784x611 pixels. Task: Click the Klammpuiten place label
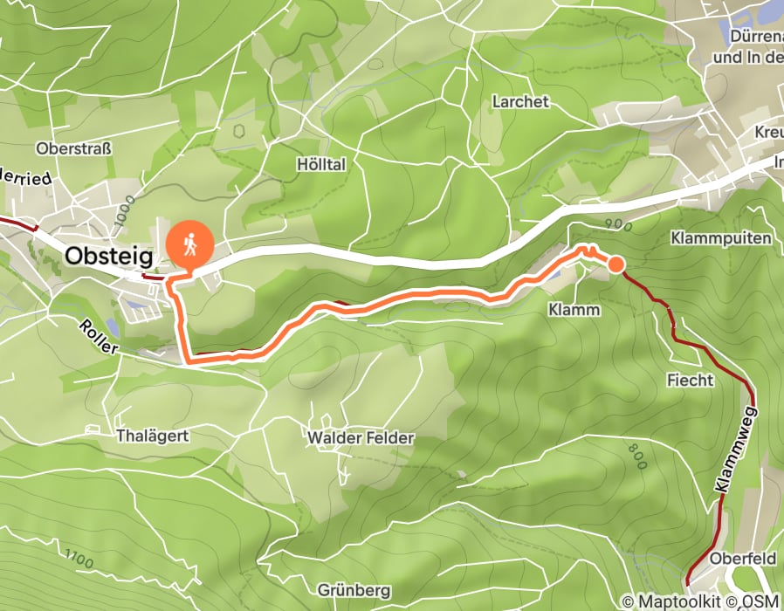[721, 238]
